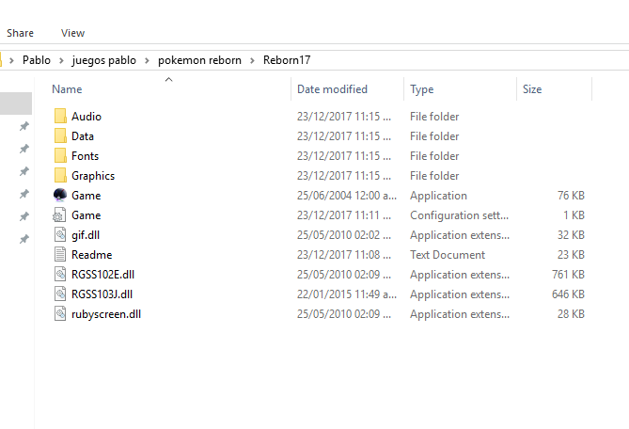This screenshot has height=429, width=629.
Task: Click the Fonts folder icon
Action: point(60,156)
